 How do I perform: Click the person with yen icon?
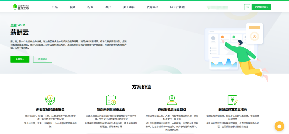[172, 100]
